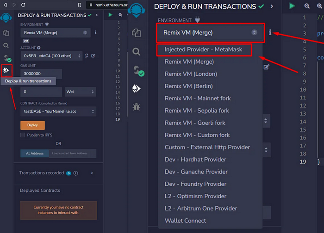The width and height of the screenshot is (324, 233).
Task: Click the value input field showing 0
Action: click(41, 92)
